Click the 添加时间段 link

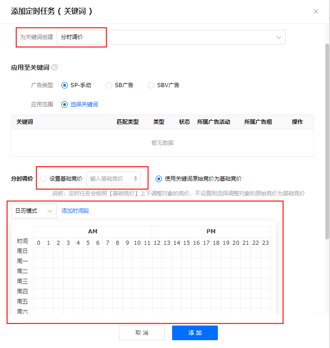pos(75,211)
